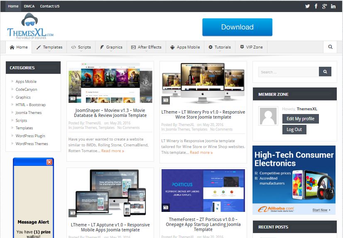Open the Google Plus icon

324,6
